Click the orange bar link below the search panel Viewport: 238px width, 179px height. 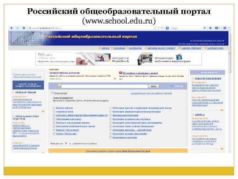(118, 151)
